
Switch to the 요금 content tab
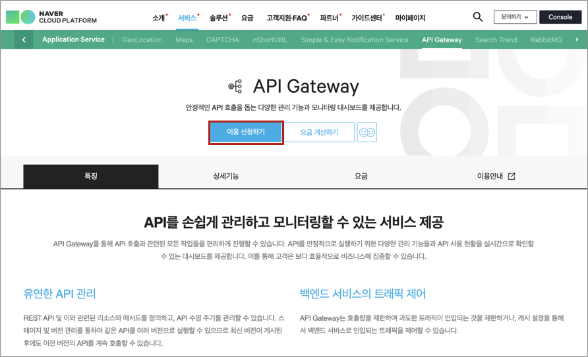[x=361, y=176]
